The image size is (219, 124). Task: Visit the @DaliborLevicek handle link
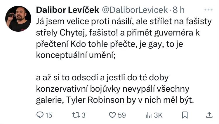pos(135,10)
